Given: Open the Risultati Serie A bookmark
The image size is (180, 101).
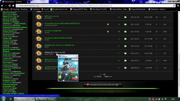Looking at the screenshot, I should tap(59, 9).
